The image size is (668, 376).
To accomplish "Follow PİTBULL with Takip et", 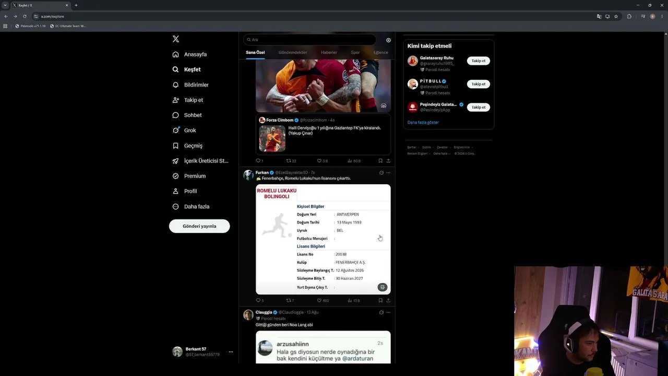I will (x=479, y=84).
